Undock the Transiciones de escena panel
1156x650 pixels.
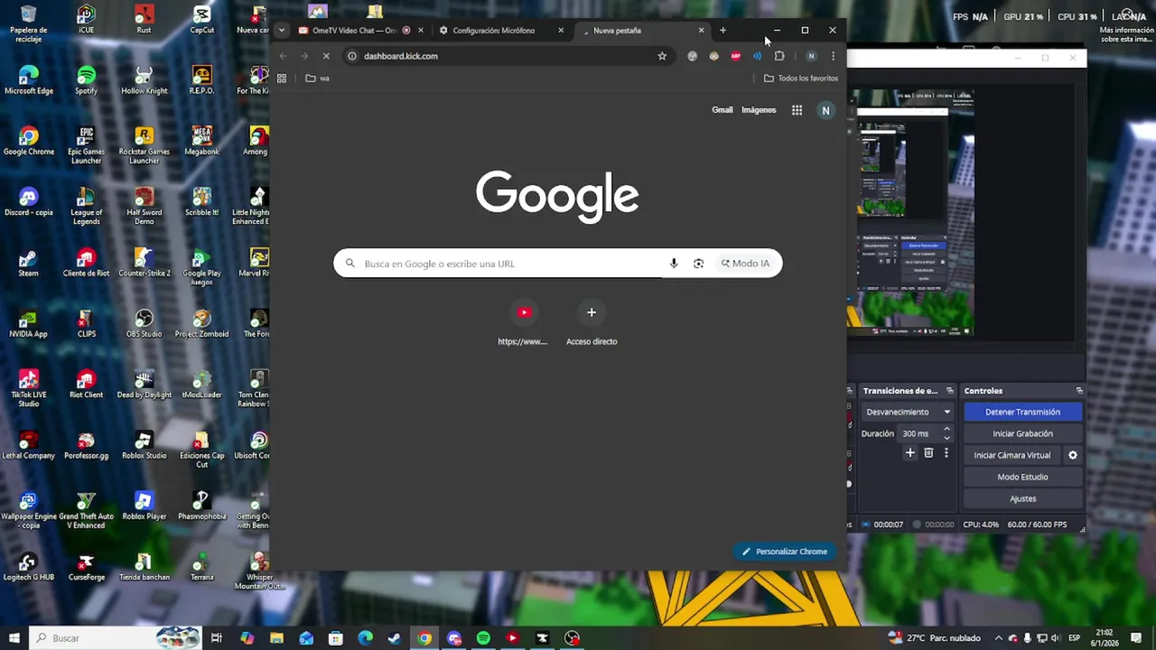[949, 391]
